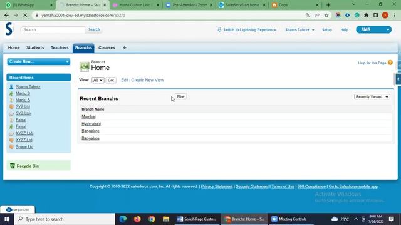
Task: Click the New button
Action: 181,96
